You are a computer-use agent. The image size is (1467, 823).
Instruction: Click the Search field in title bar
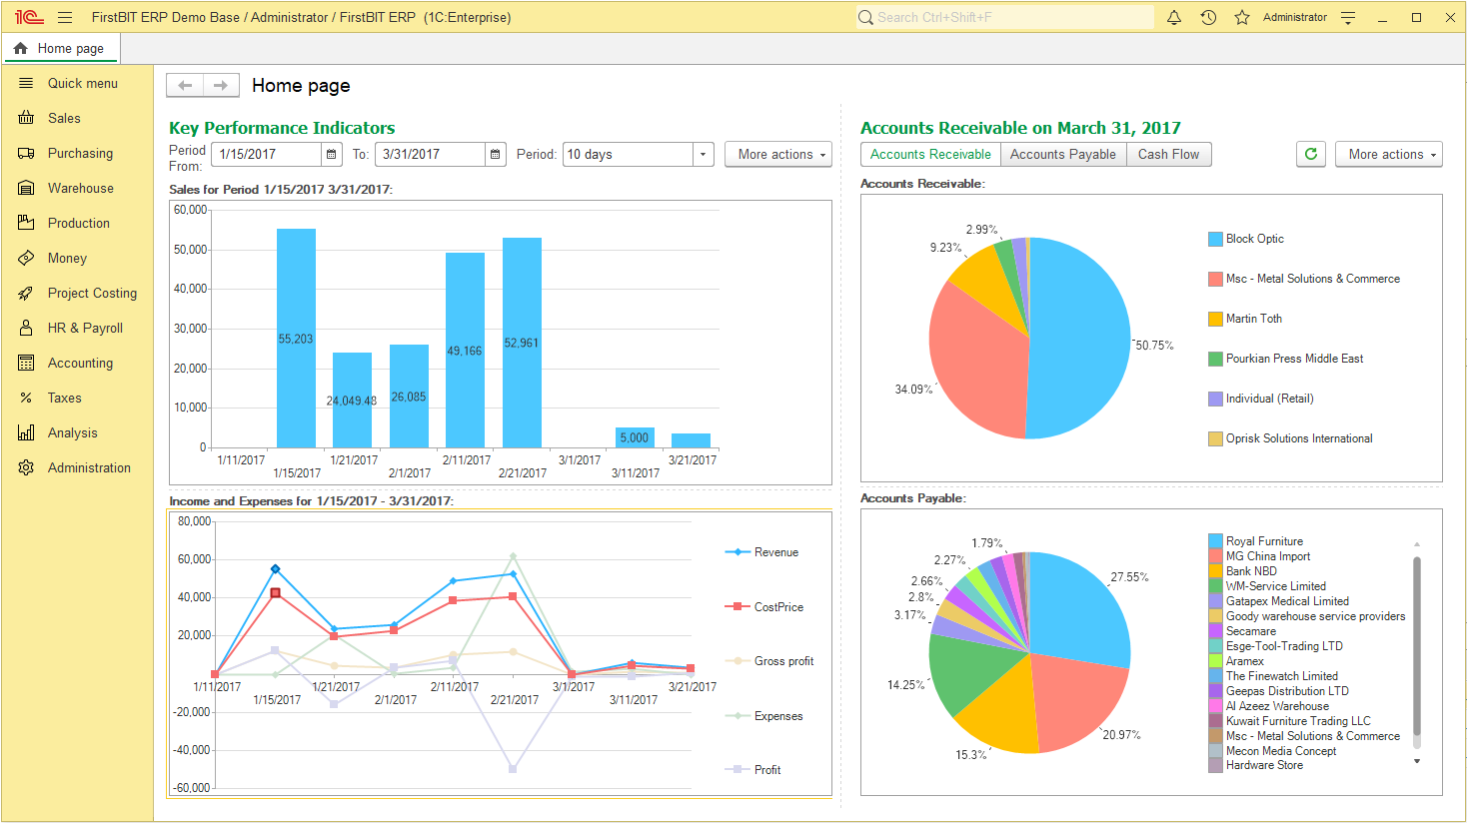1009,17
